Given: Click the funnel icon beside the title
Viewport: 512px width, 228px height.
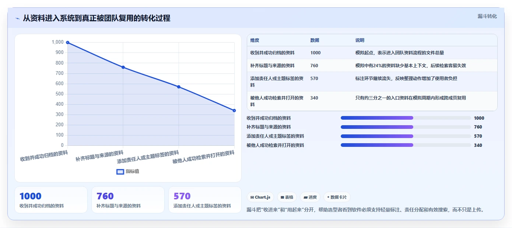Looking at the screenshot, I should [17, 18].
